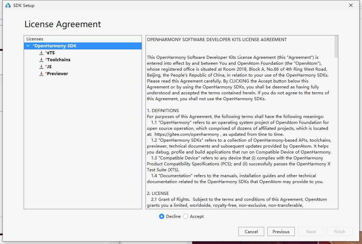Go back with the Previous button

(281, 231)
